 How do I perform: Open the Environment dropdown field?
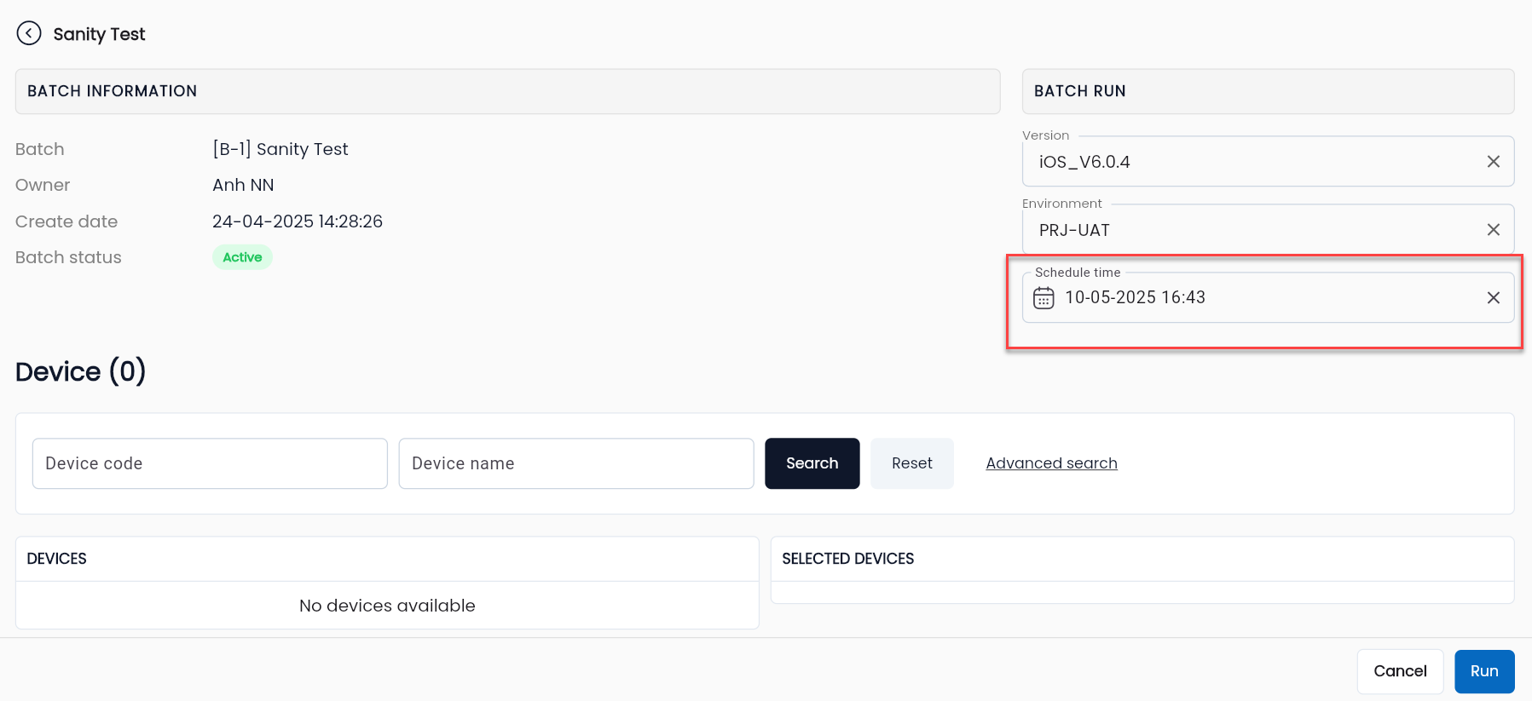tap(1268, 230)
